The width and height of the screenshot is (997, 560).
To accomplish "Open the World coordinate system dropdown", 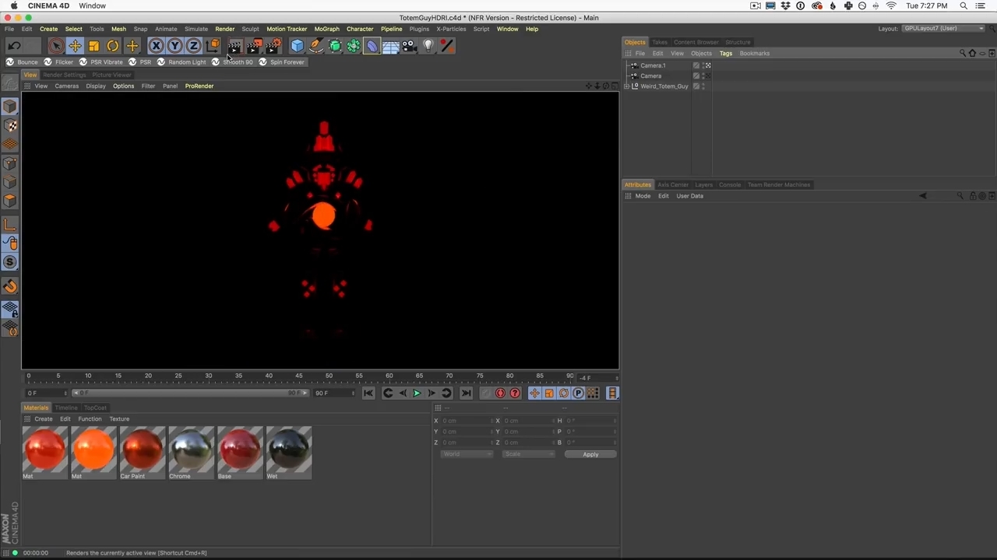I will coord(466,454).
